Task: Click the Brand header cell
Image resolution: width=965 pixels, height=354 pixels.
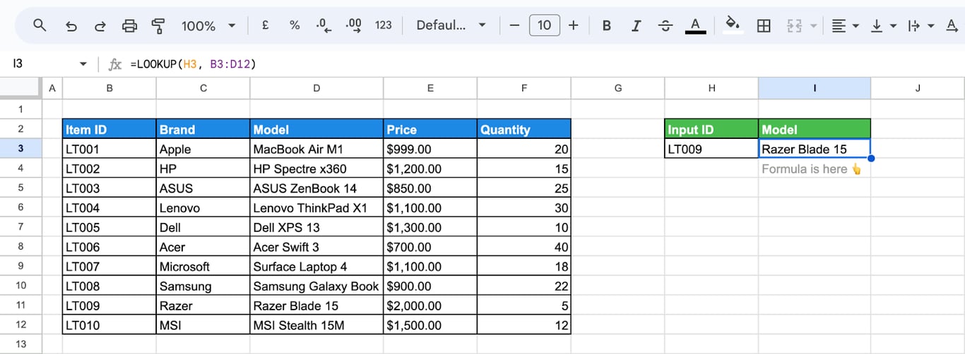Action: pyautogui.click(x=203, y=129)
